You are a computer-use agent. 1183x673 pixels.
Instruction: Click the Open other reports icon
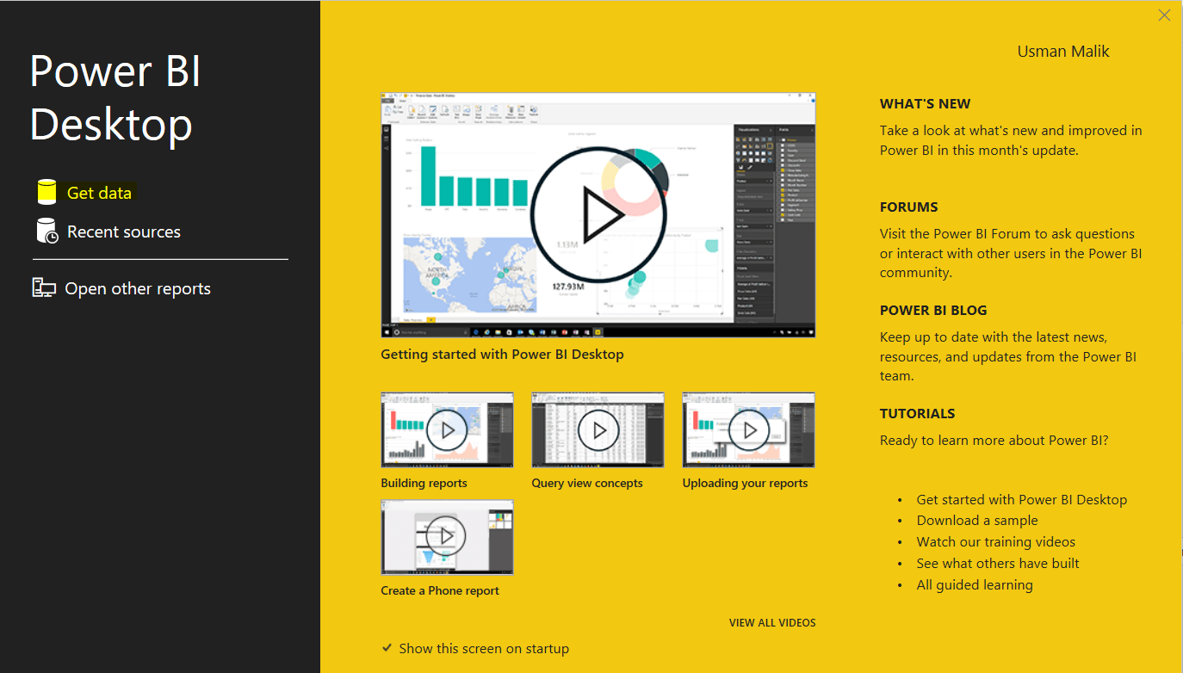click(43, 287)
